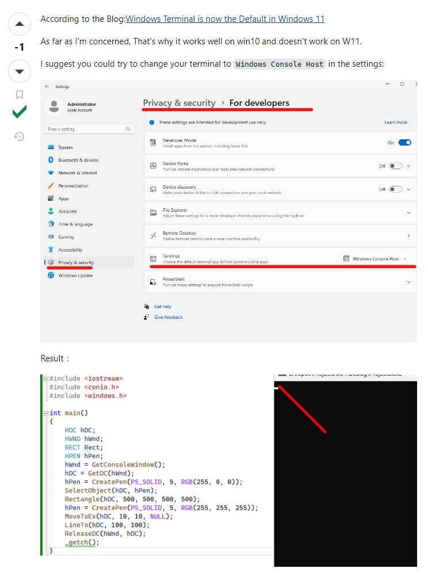Open Personalization settings
Viewport: 428px width, 576px height.
[73, 186]
